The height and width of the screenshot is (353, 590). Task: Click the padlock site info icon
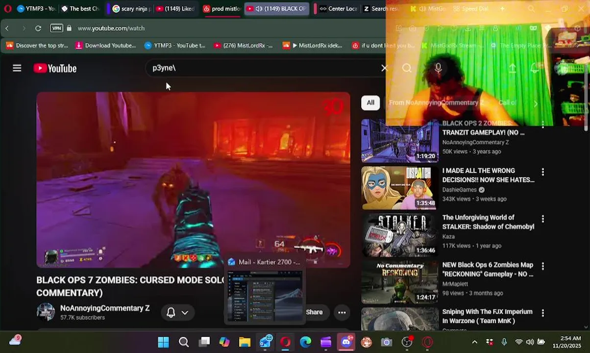click(69, 28)
